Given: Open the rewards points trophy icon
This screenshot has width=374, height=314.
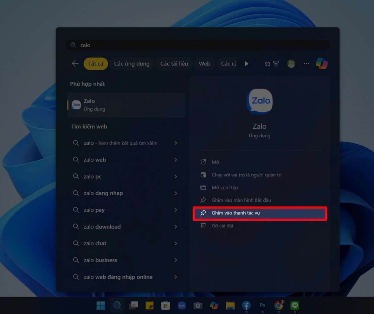Looking at the screenshot, I should coord(276,64).
